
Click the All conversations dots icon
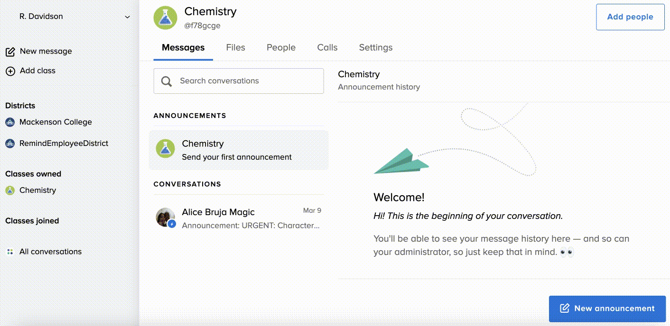coord(10,252)
